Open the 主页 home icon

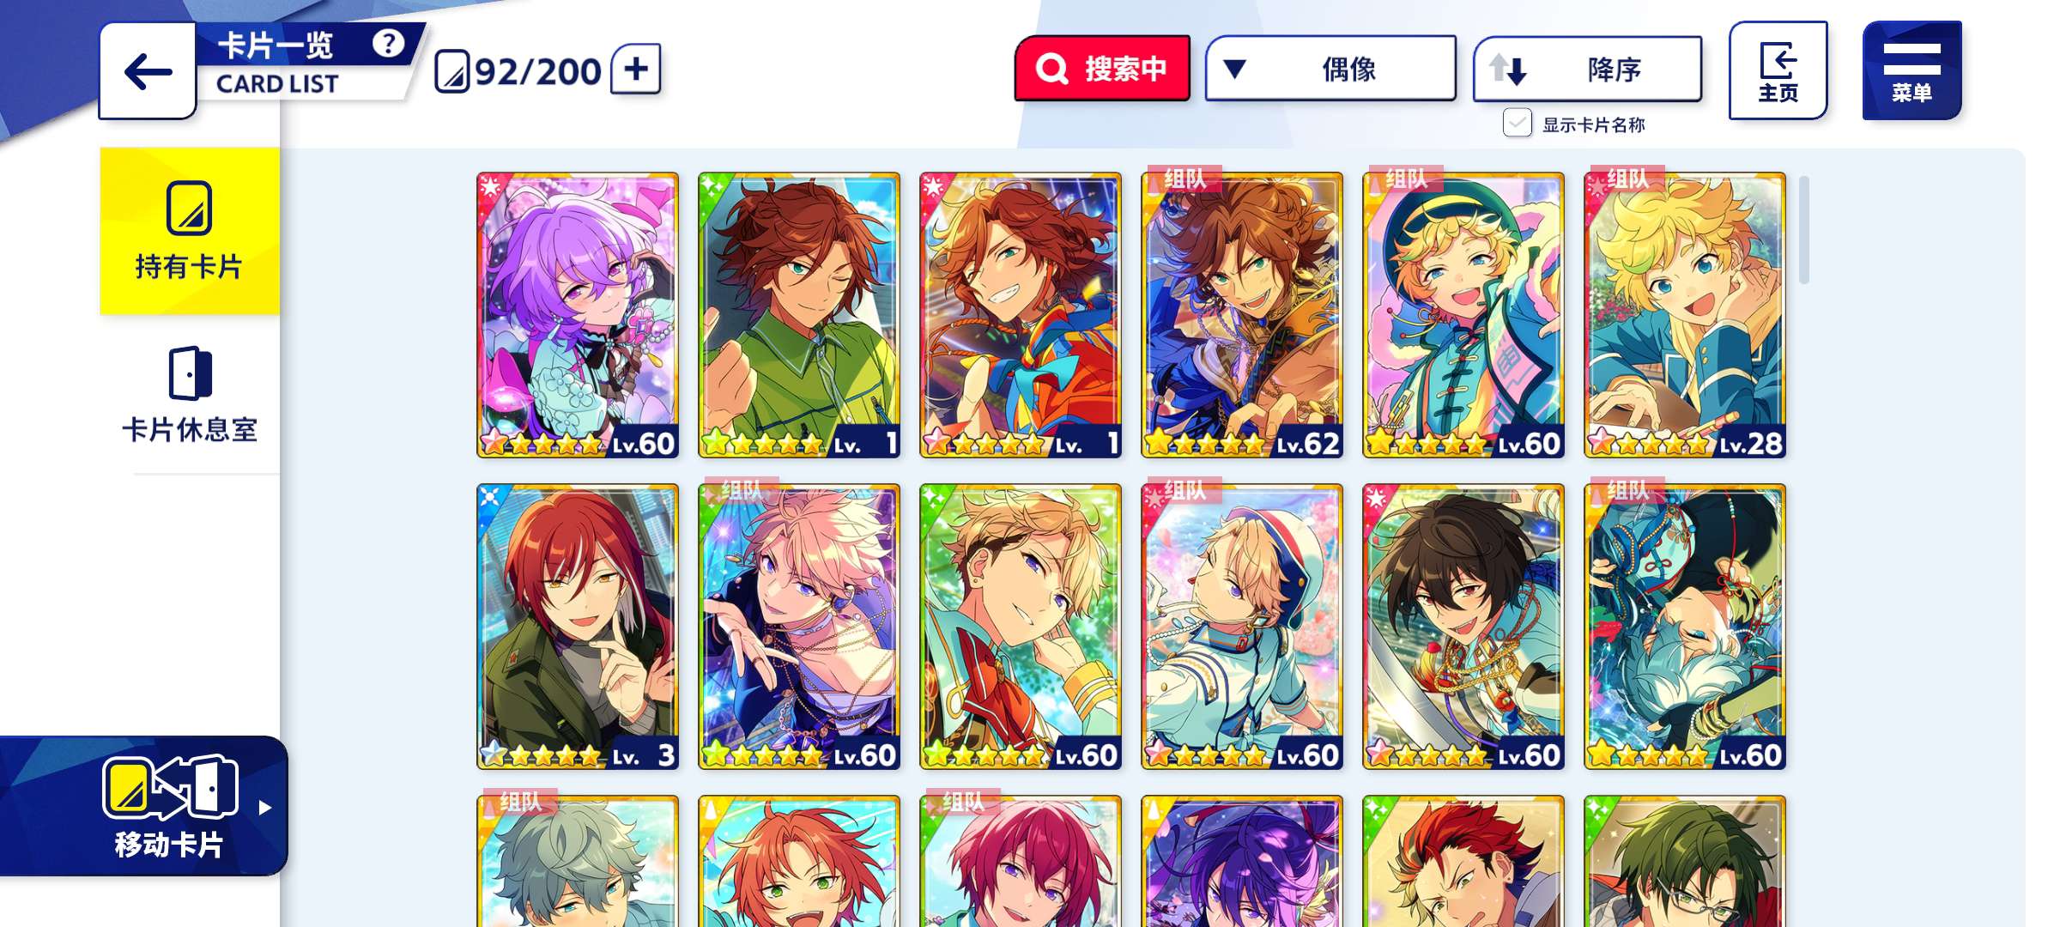coord(1778,71)
